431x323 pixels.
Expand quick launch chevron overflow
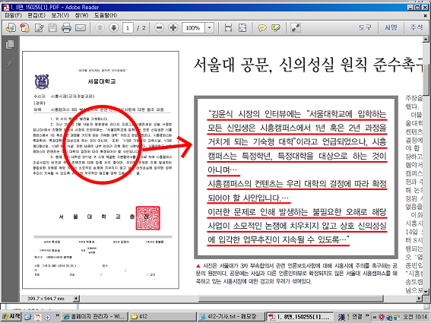[57, 315]
